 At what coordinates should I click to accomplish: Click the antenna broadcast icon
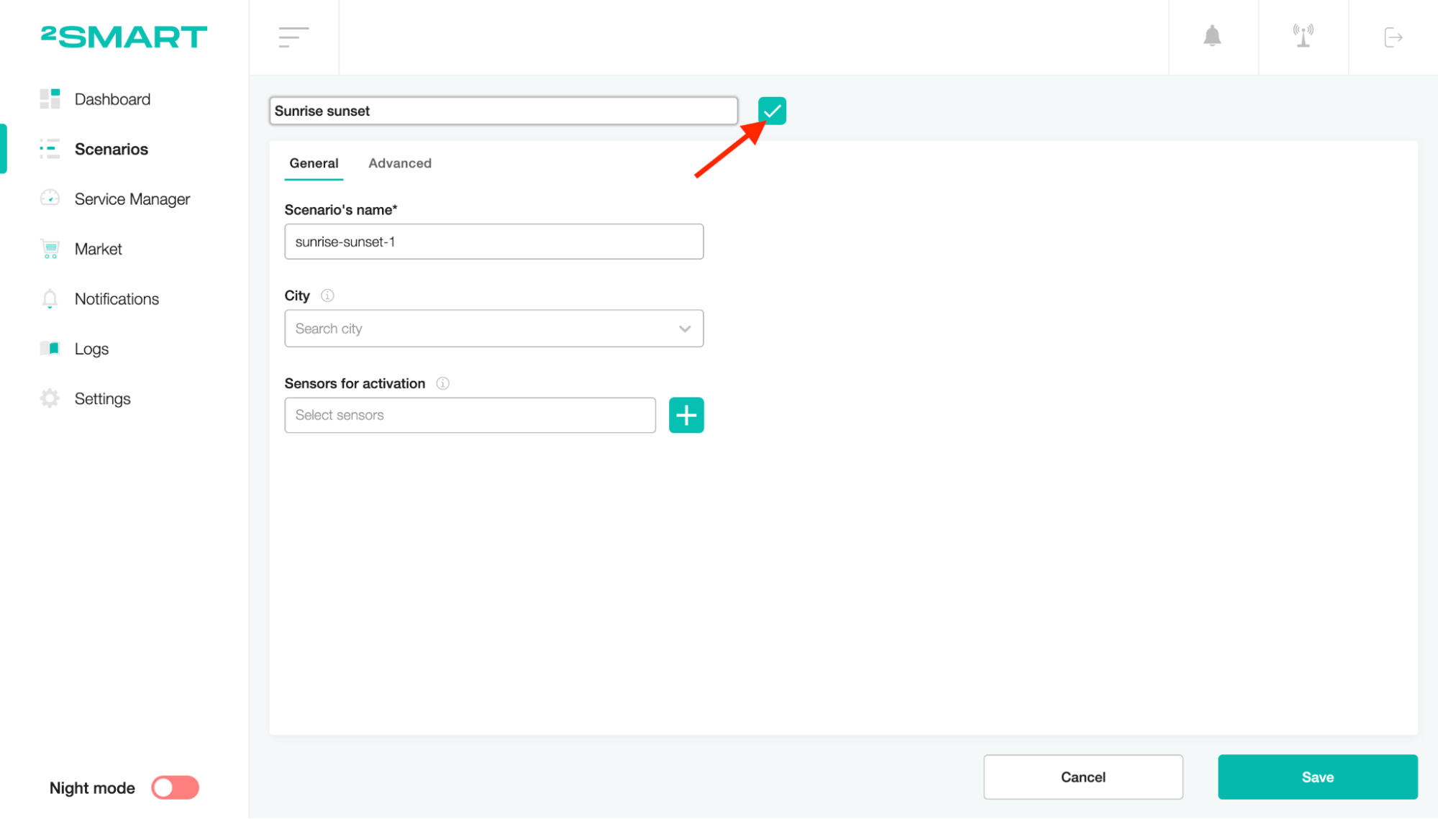pos(1303,36)
